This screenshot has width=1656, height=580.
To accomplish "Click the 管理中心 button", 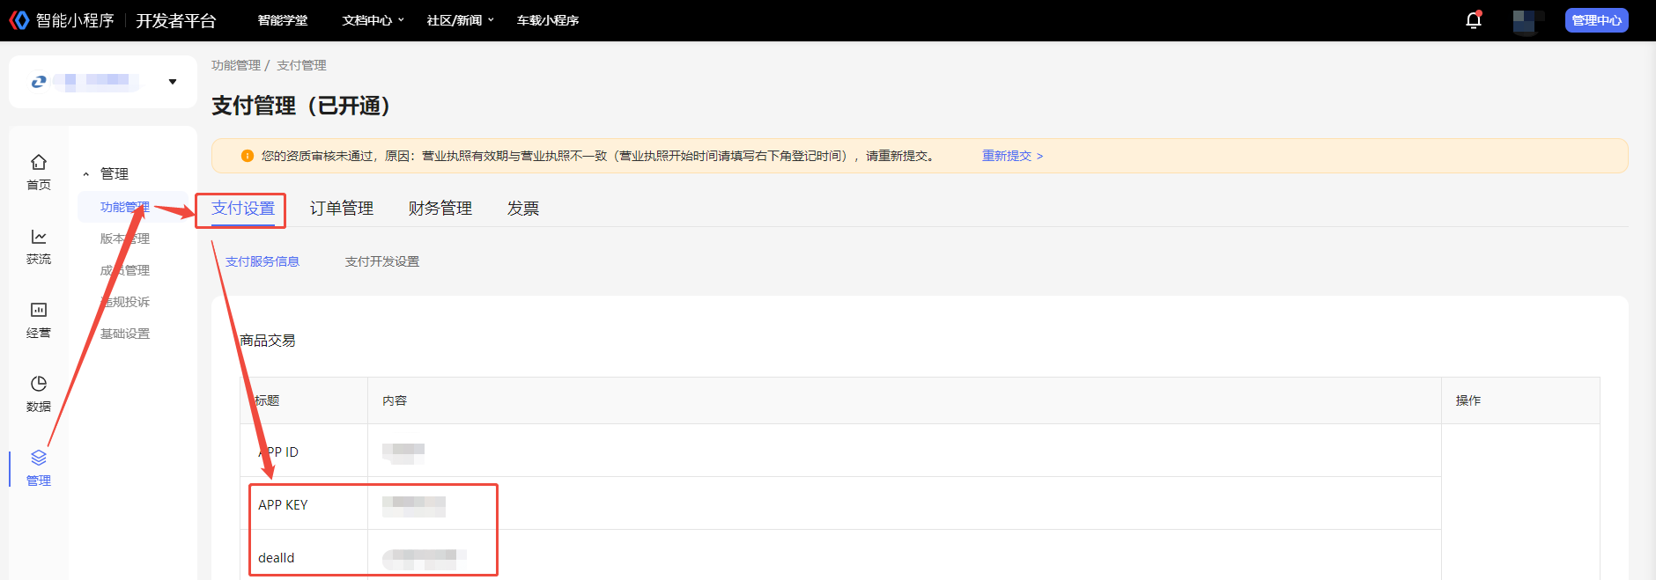I will pyautogui.click(x=1596, y=20).
